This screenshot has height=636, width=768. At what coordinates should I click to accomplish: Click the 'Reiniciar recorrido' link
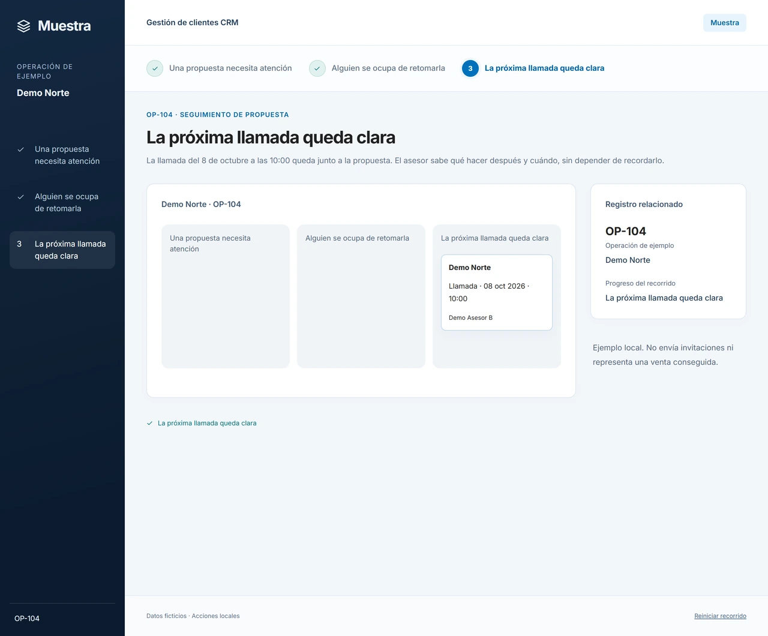(720, 616)
